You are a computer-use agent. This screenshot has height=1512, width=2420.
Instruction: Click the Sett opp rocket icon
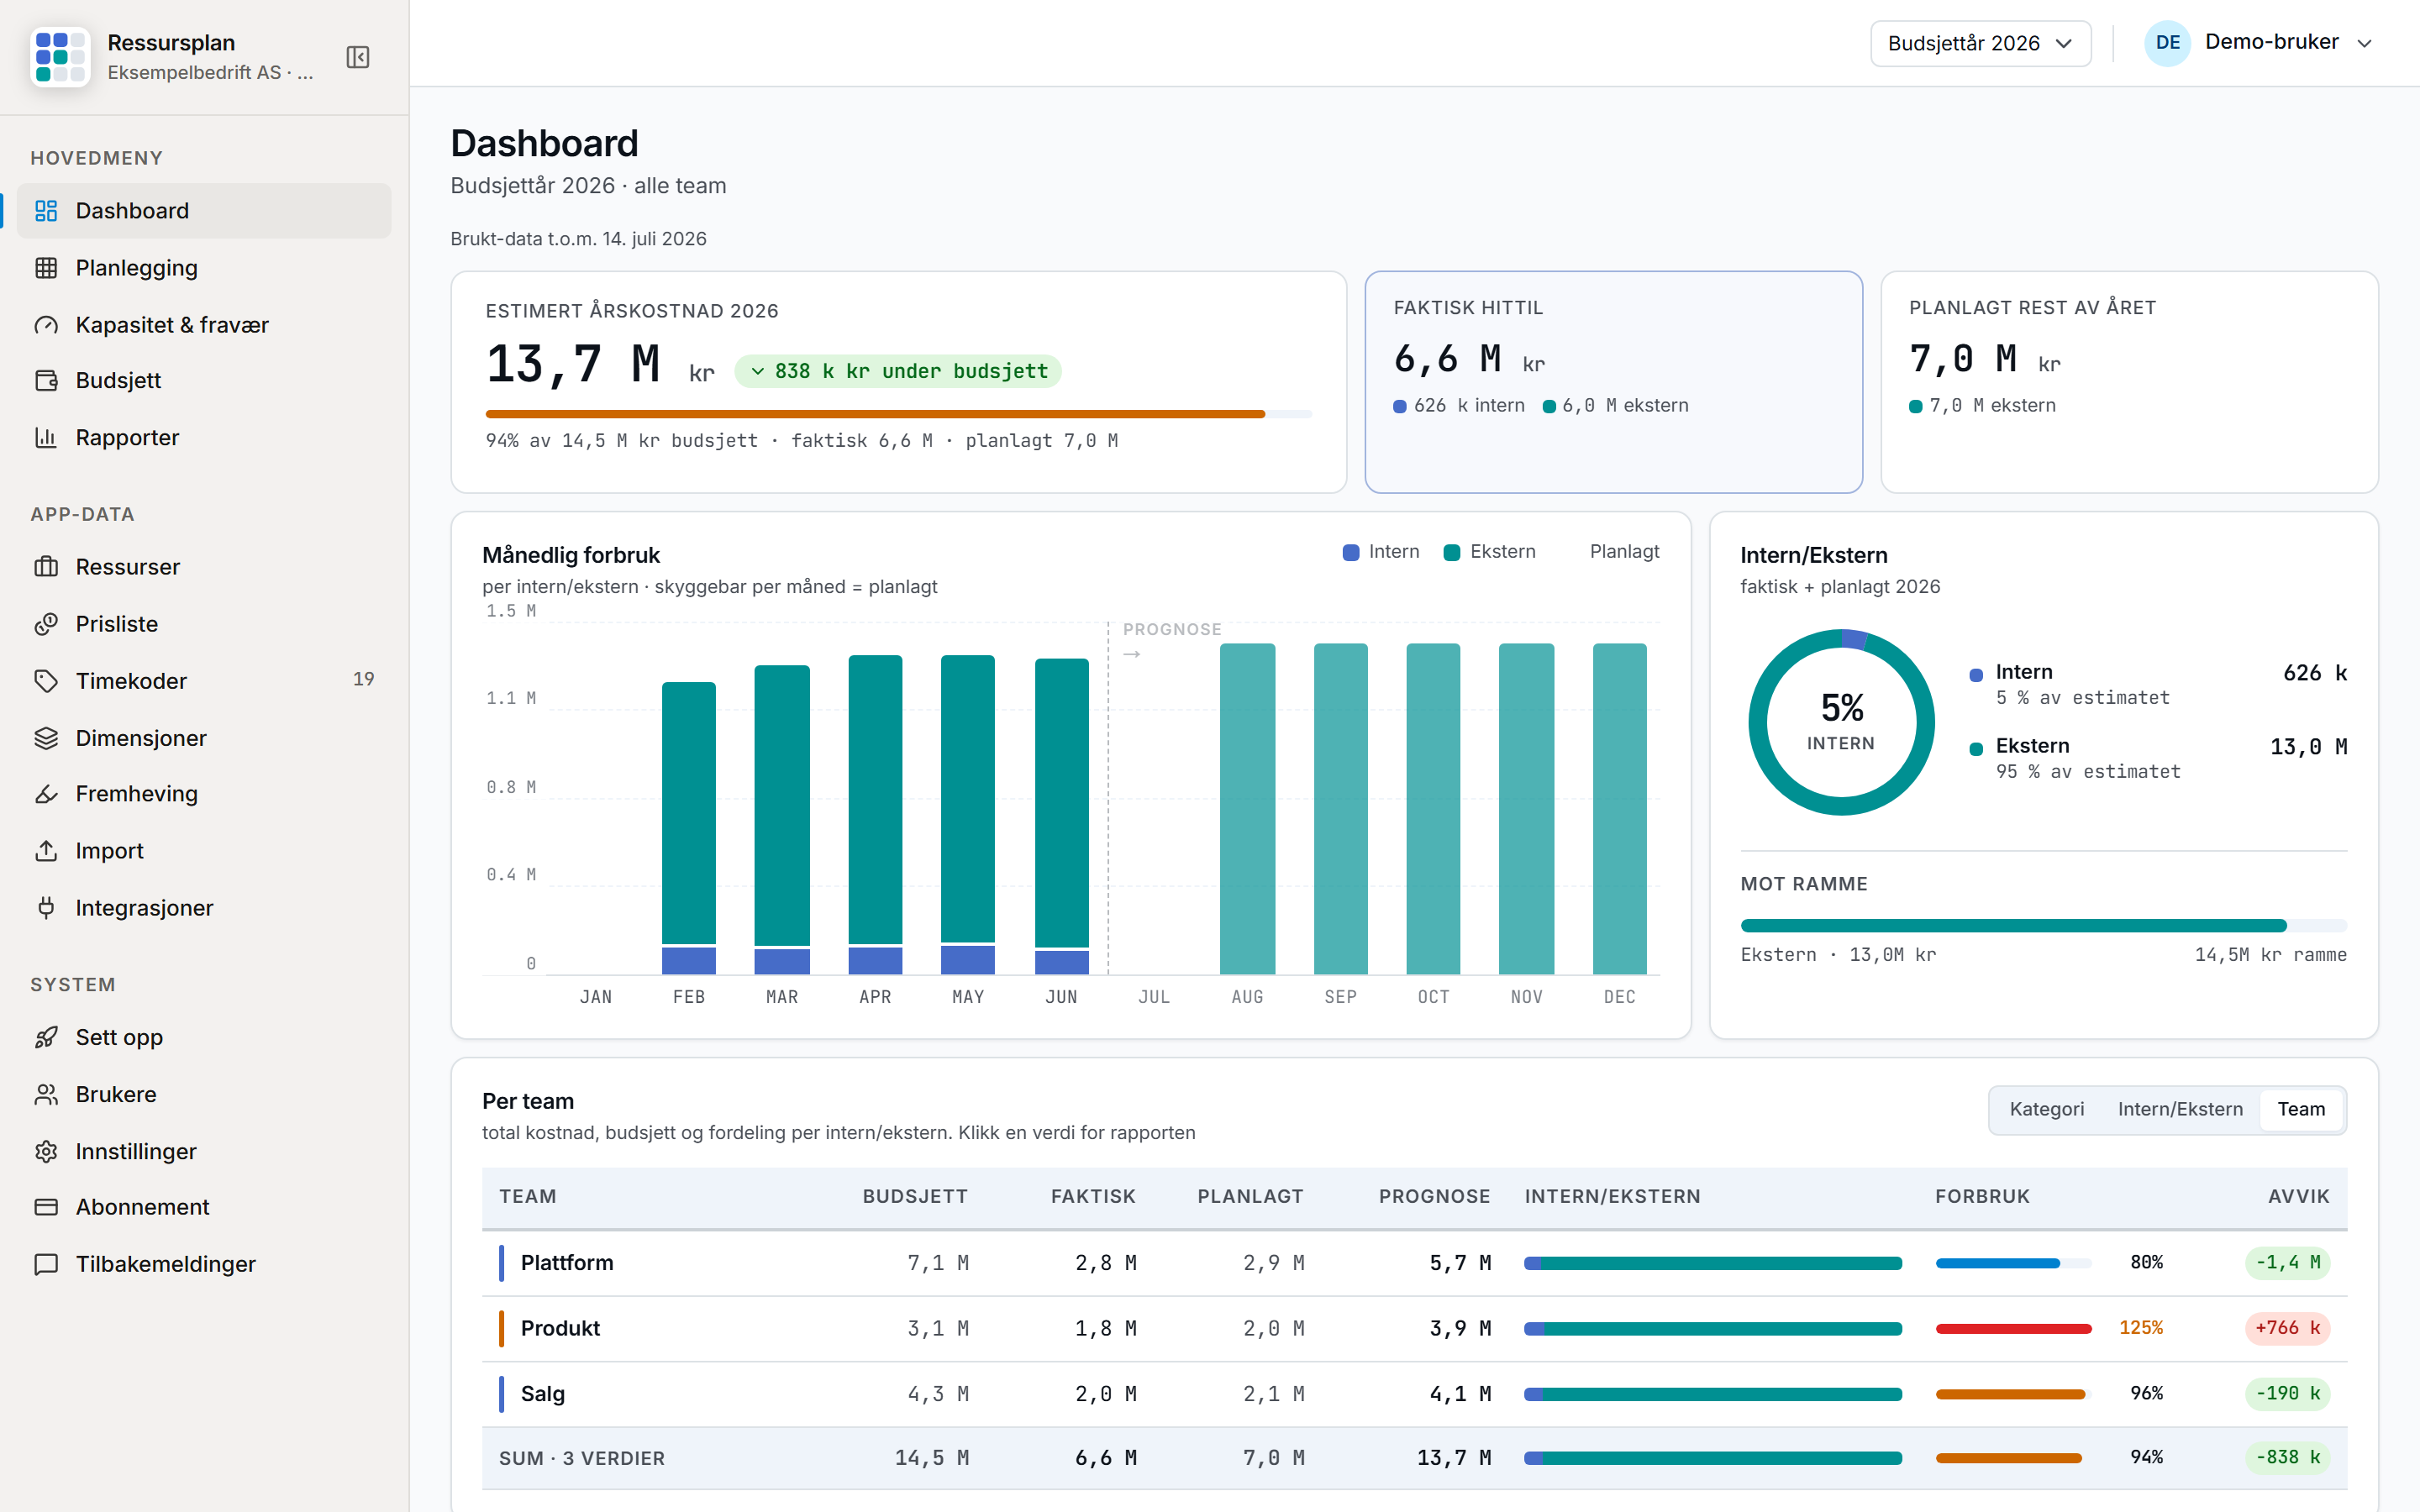pyautogui.click(x=46, y=1037)
